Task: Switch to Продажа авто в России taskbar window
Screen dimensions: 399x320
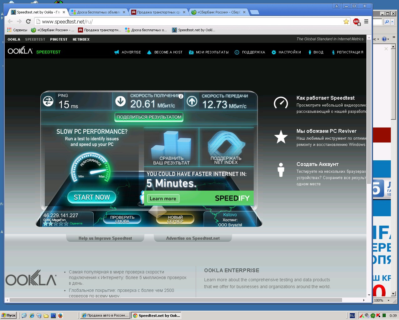Action: pyautogui.click(x=105, y=316)
